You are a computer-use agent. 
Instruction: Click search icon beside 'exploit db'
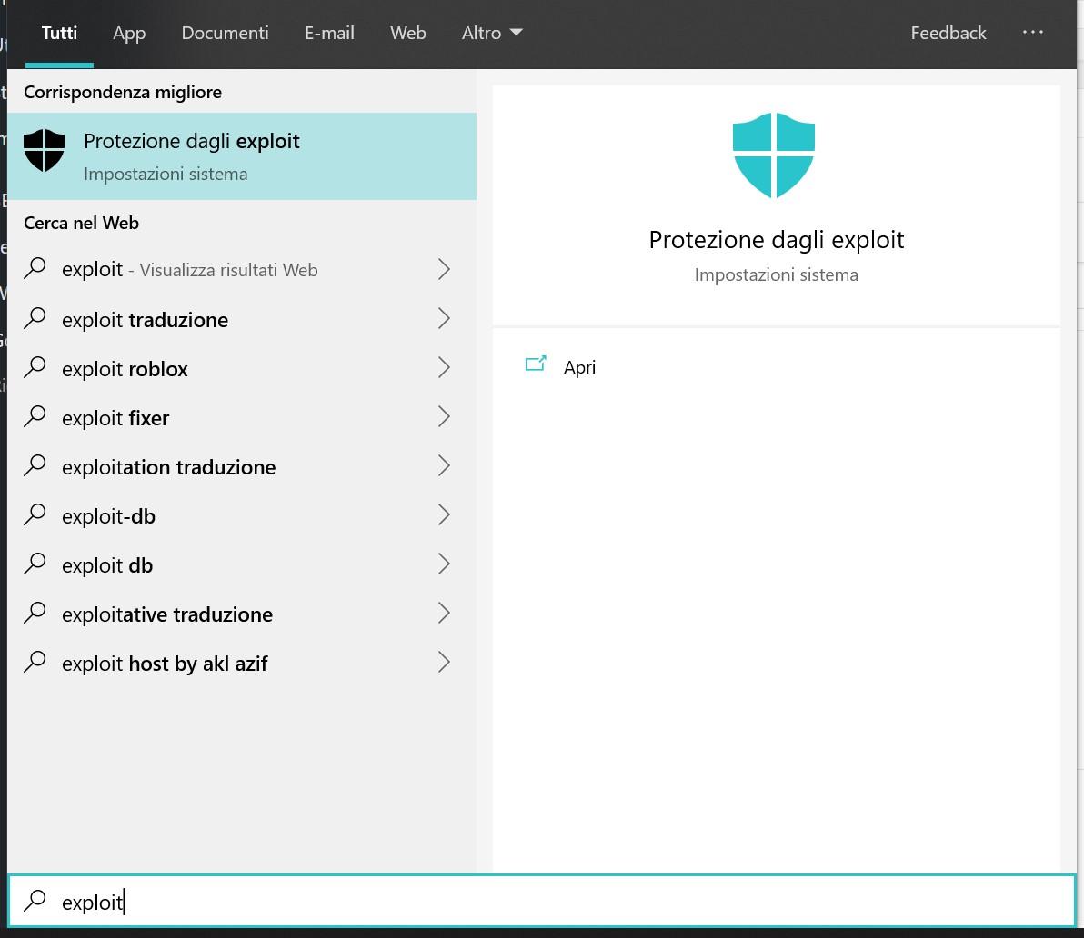(35, 564)
